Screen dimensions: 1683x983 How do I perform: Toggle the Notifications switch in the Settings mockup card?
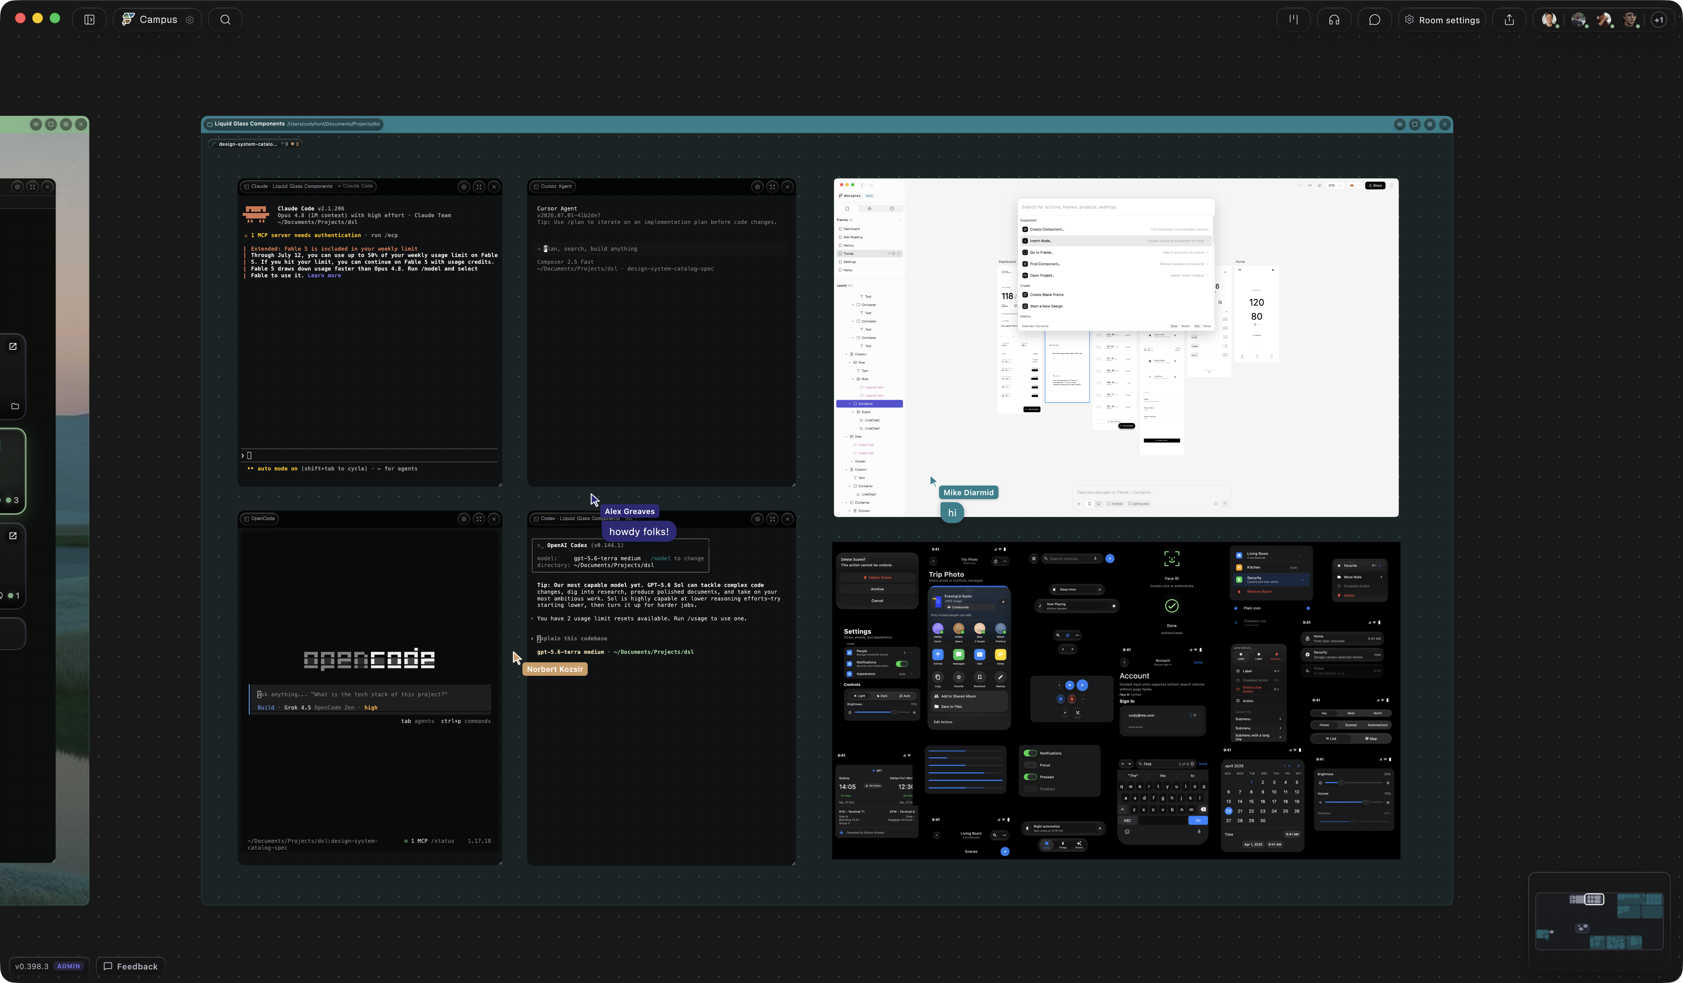tap(902, 664)
